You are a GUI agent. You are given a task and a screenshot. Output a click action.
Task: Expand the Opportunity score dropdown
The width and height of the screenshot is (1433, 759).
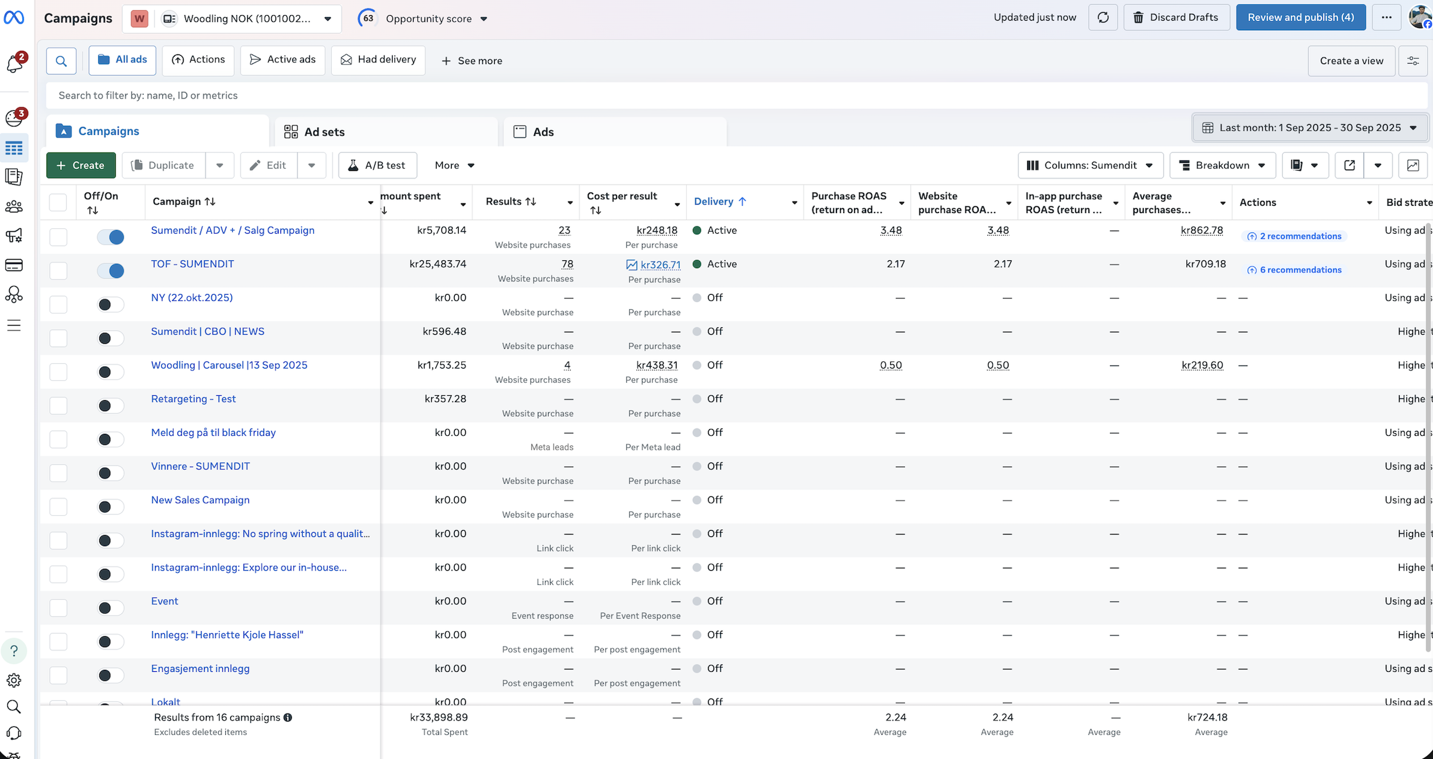(x=484, y=19)
